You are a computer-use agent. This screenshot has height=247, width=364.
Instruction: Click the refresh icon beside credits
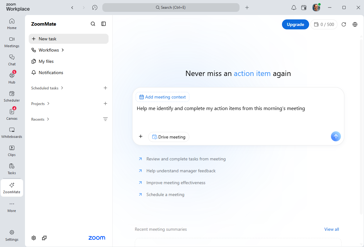pyautogui.click(x=344, y=24)
